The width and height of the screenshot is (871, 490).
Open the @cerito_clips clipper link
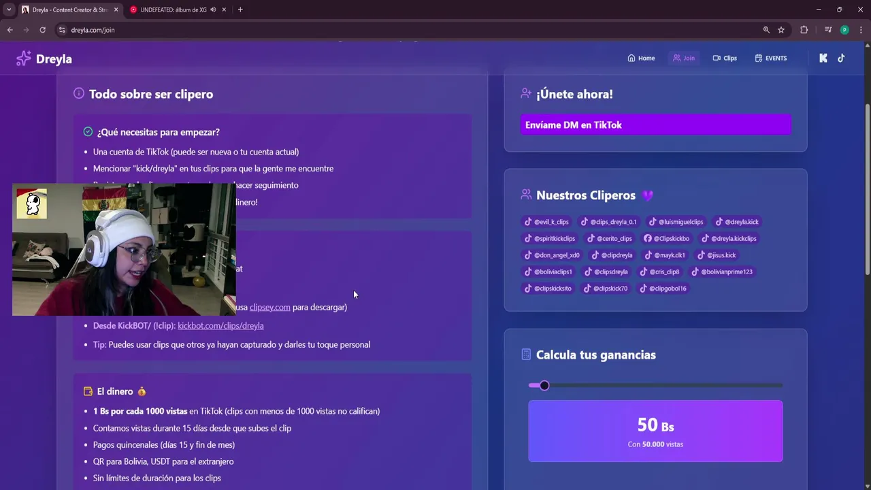point(610,238)
